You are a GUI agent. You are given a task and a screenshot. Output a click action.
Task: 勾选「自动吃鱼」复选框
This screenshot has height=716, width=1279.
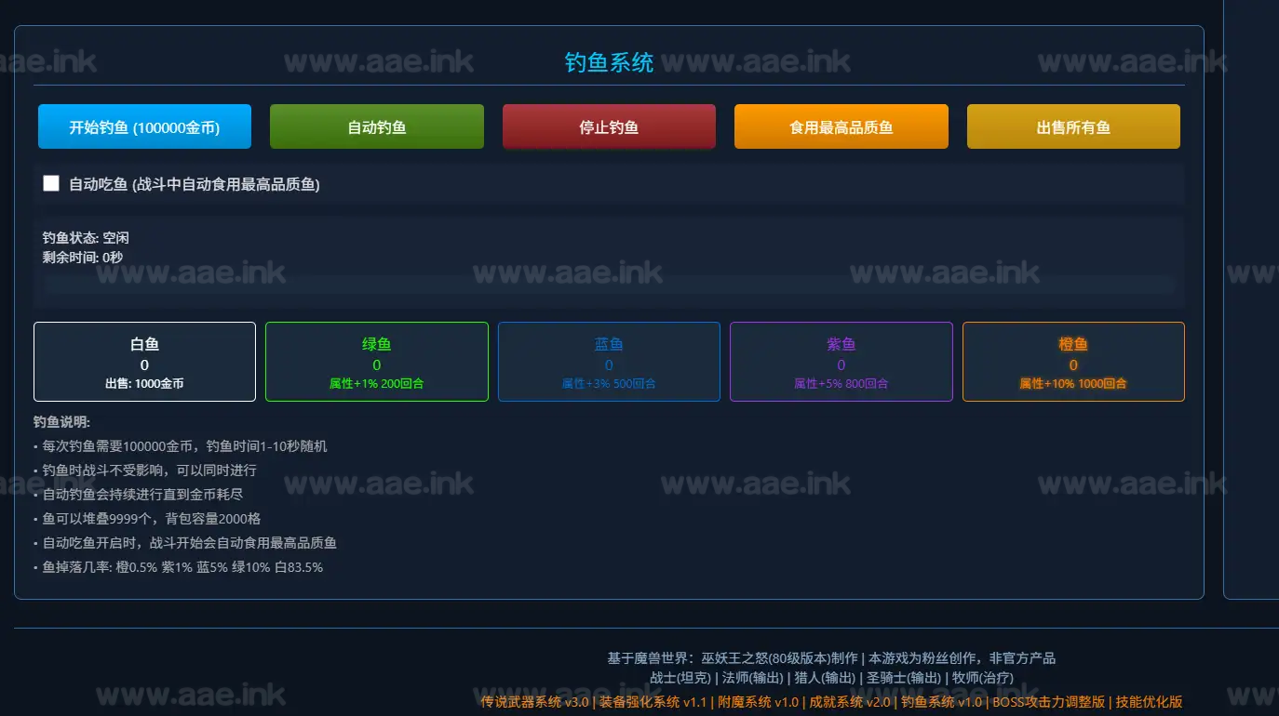[x=51, y=182]
